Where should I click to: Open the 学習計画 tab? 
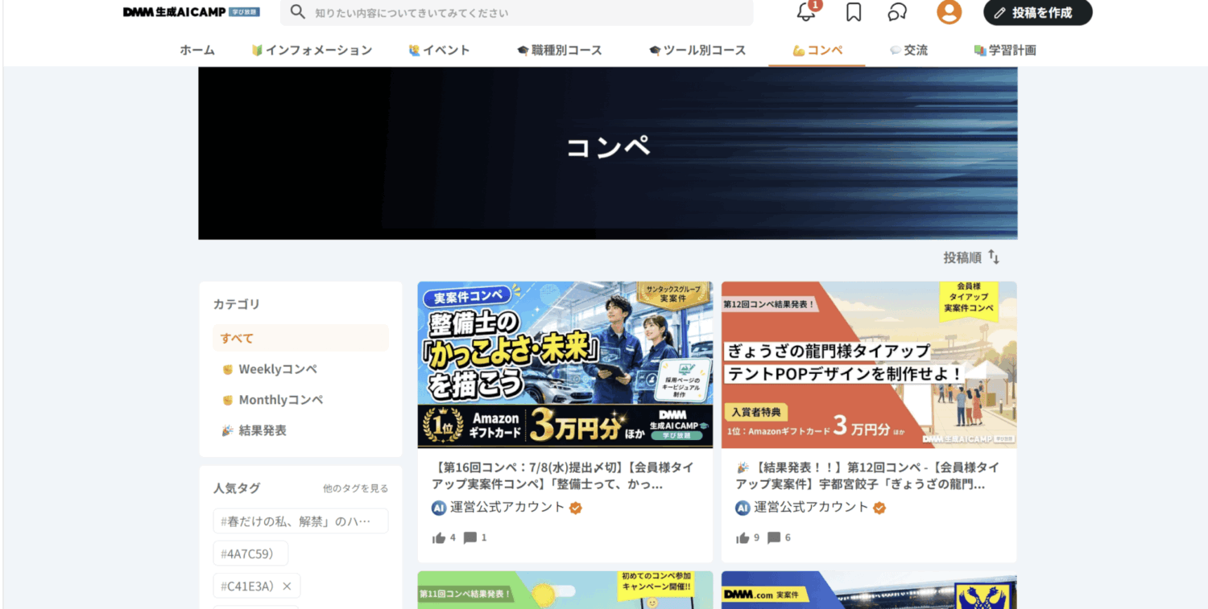(x=1005, y=50)
